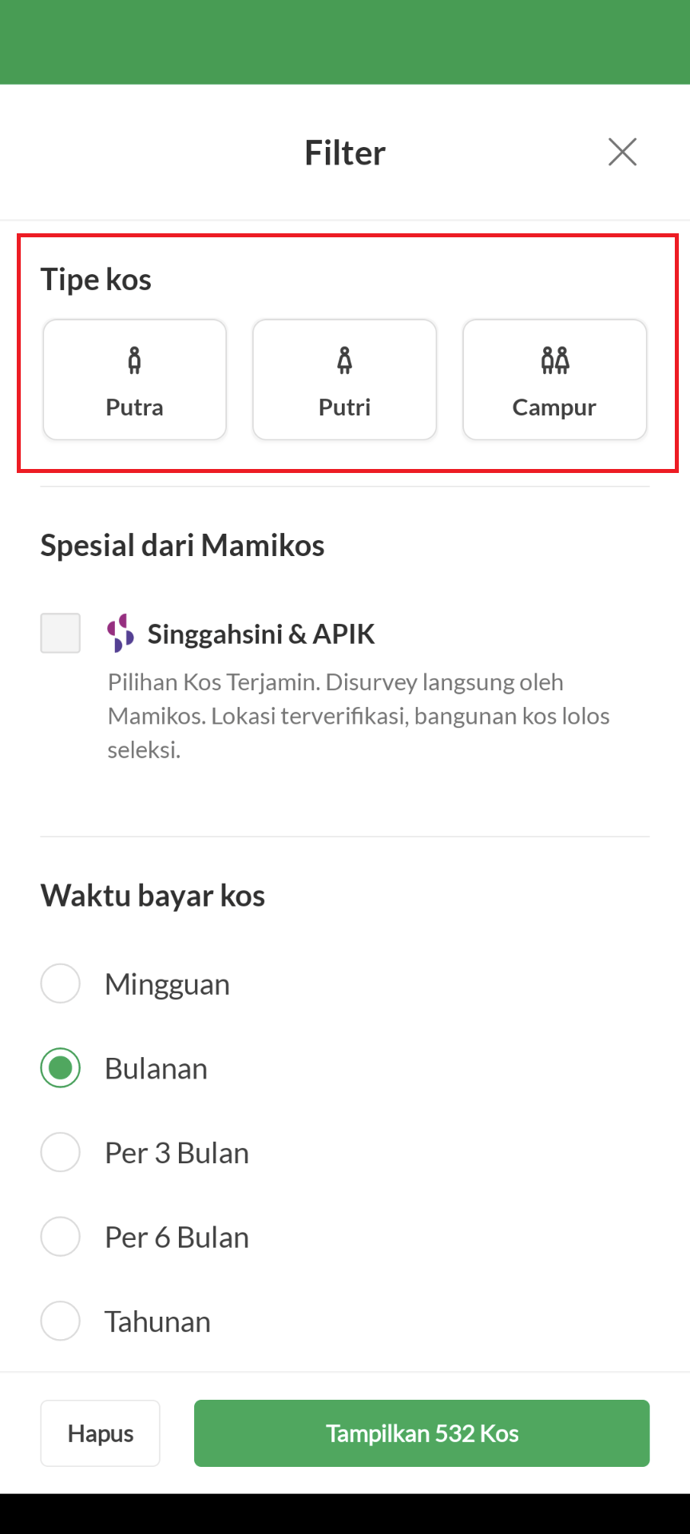The width and height of the screenshot is (690, 1534).
Task: Choose the Per 6 Bulan option
Action: (x=61, y=1237)
